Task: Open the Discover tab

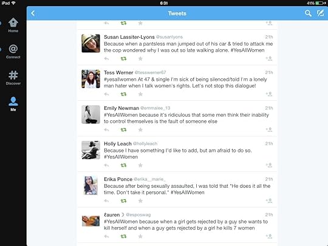Action: [x=13, y=78]
